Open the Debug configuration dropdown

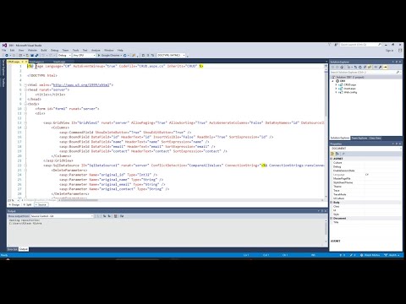coord(64,56)
